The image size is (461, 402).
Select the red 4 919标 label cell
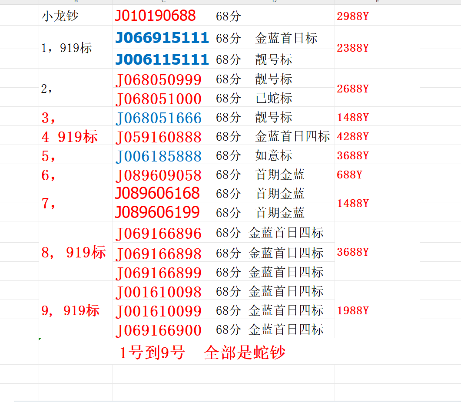pyautogui.click(x=70, y=137)
